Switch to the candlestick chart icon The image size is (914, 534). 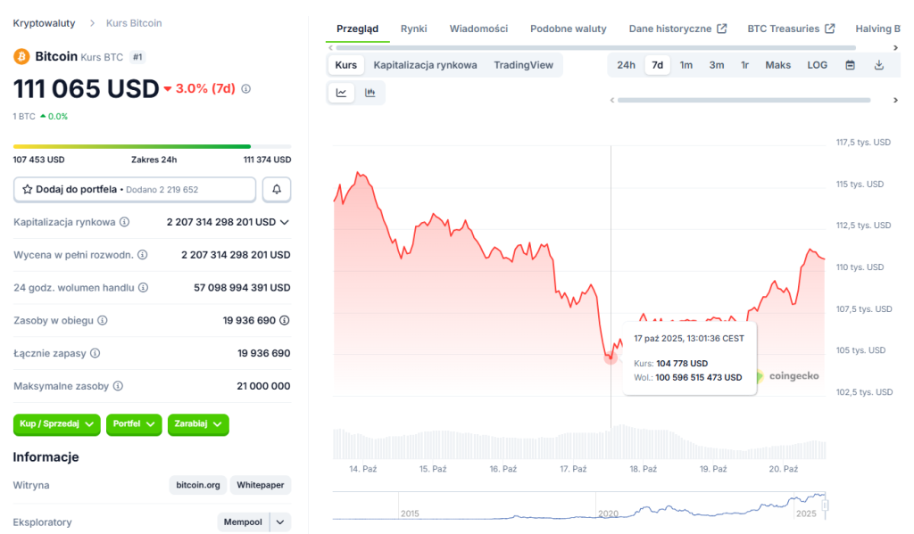370,93
